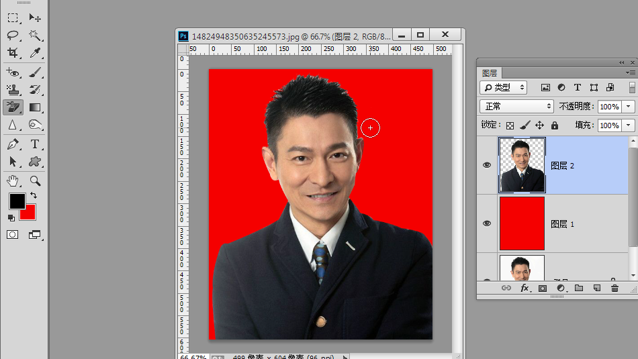This screenshot has width=638, height=359.
Task: Hide layer 图层 1 with eye icon
Action: pos(487,223)
